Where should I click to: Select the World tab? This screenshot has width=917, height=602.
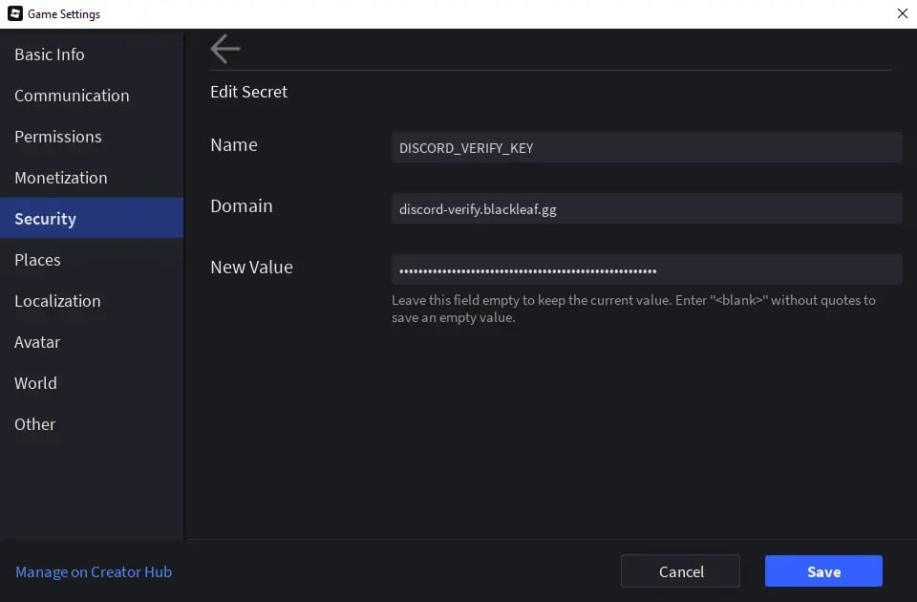pyautogui.click(x=35, y=383)
